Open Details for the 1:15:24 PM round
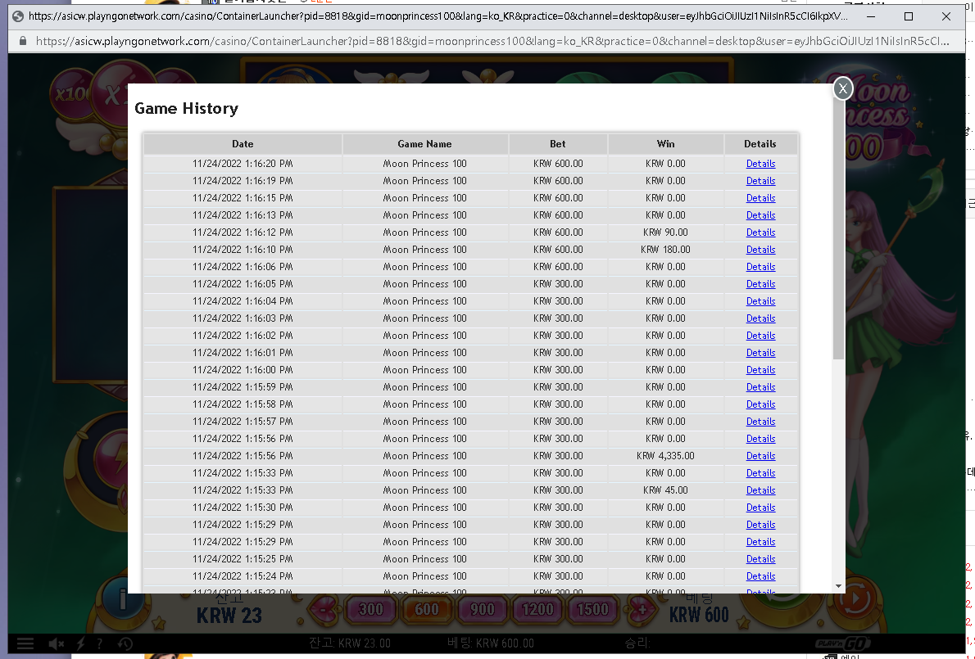The width and height of the screenshot is (975, 659). point(760,575)
